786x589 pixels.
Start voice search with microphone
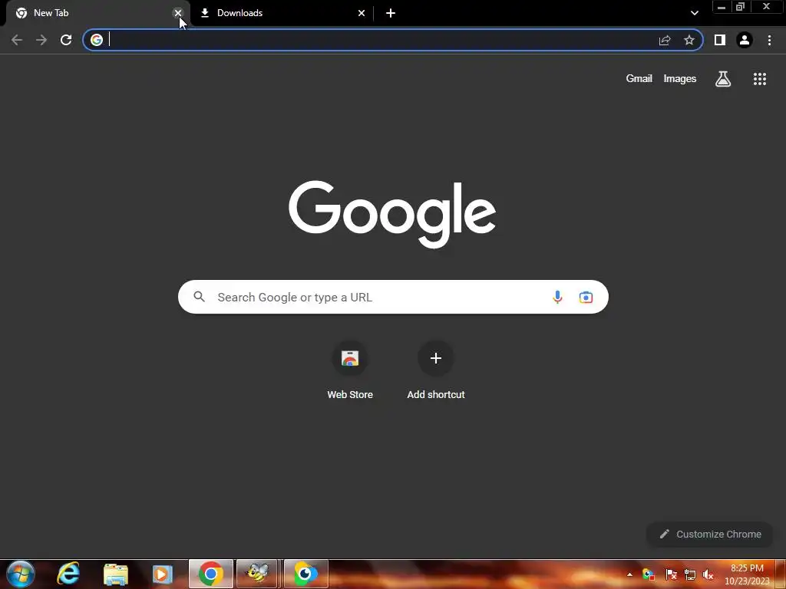[557, 297]
